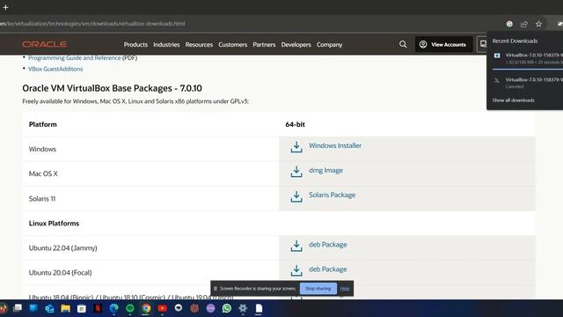Click the Google Lens icon in address bar
This screenshot has height=317, width=563.
pos(509,24)
